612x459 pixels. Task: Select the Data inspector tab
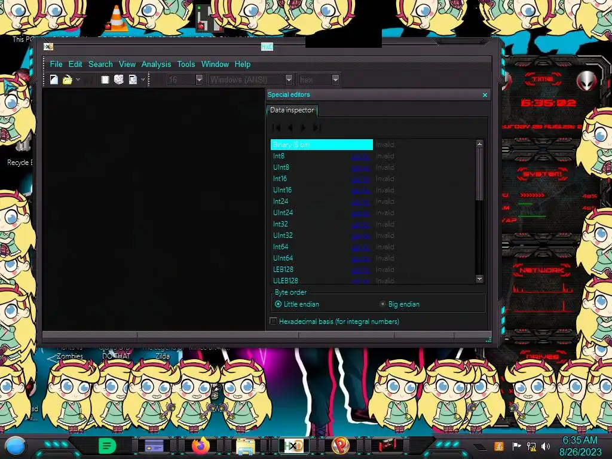(292, 110)
